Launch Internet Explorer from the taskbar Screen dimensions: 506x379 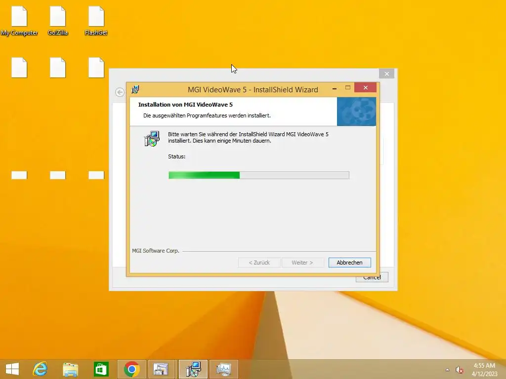40,369
